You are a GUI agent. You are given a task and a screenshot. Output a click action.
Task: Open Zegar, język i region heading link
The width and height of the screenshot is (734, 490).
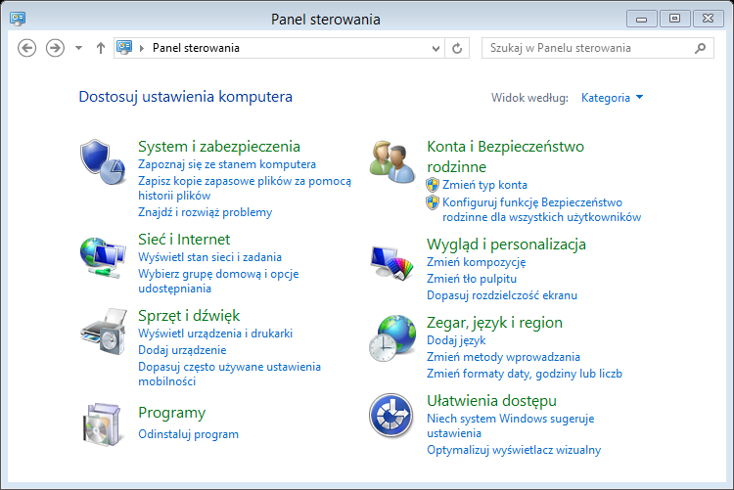(494, 323)
